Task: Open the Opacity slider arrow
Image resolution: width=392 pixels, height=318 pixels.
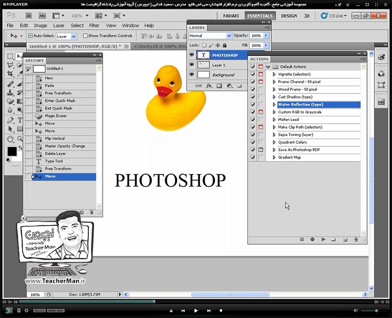Action: (x=266, y=36)
